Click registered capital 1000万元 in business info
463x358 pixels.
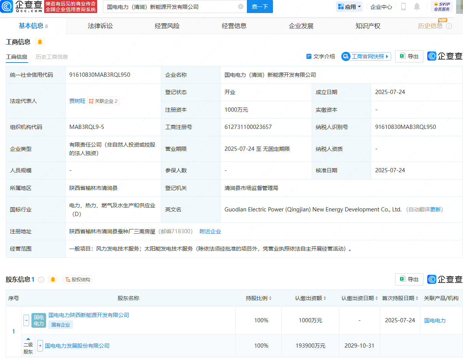236,110
